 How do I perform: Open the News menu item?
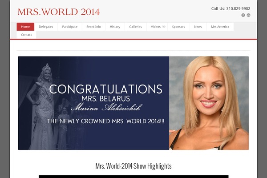pos(198,27)
